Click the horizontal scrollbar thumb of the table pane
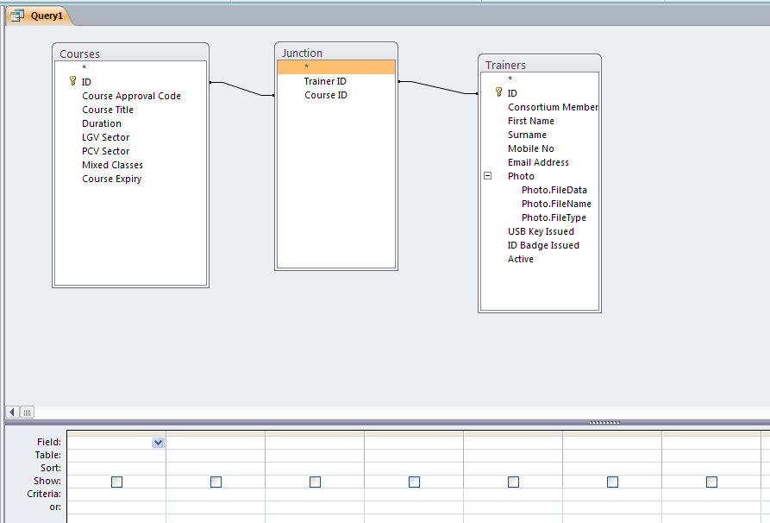 coord(27,412)
